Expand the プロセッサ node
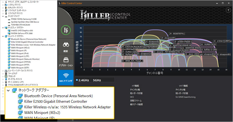 point(3,76)
